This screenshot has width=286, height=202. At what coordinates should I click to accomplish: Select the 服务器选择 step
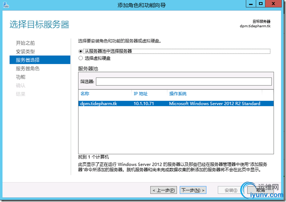(x=40, y=60)
